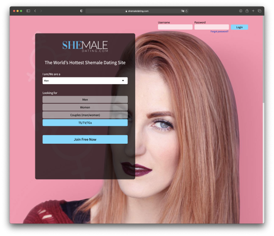This screenshot has width=274, height=236.
Task: Open the privacy shield icon
Action: (82, 11)
